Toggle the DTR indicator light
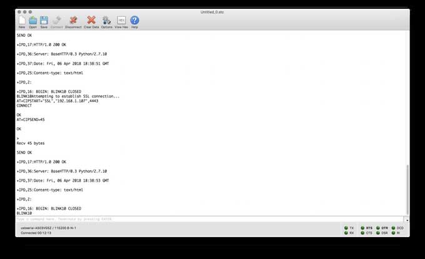Screen dimensions: 425x259 378,228
